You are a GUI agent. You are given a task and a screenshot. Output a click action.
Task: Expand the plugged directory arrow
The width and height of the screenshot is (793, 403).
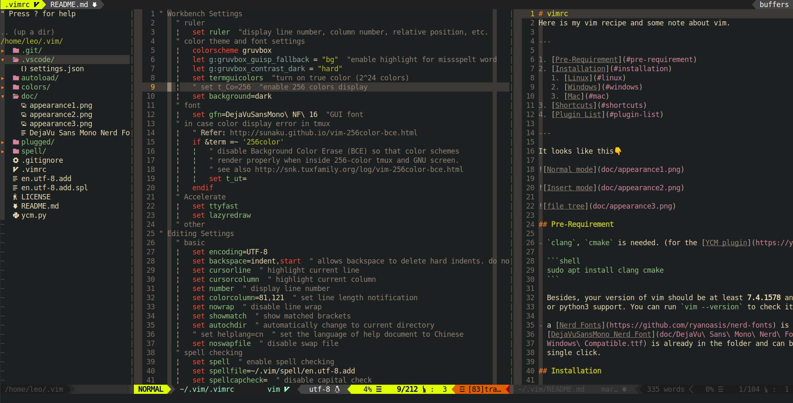click(x=3, y=142)
